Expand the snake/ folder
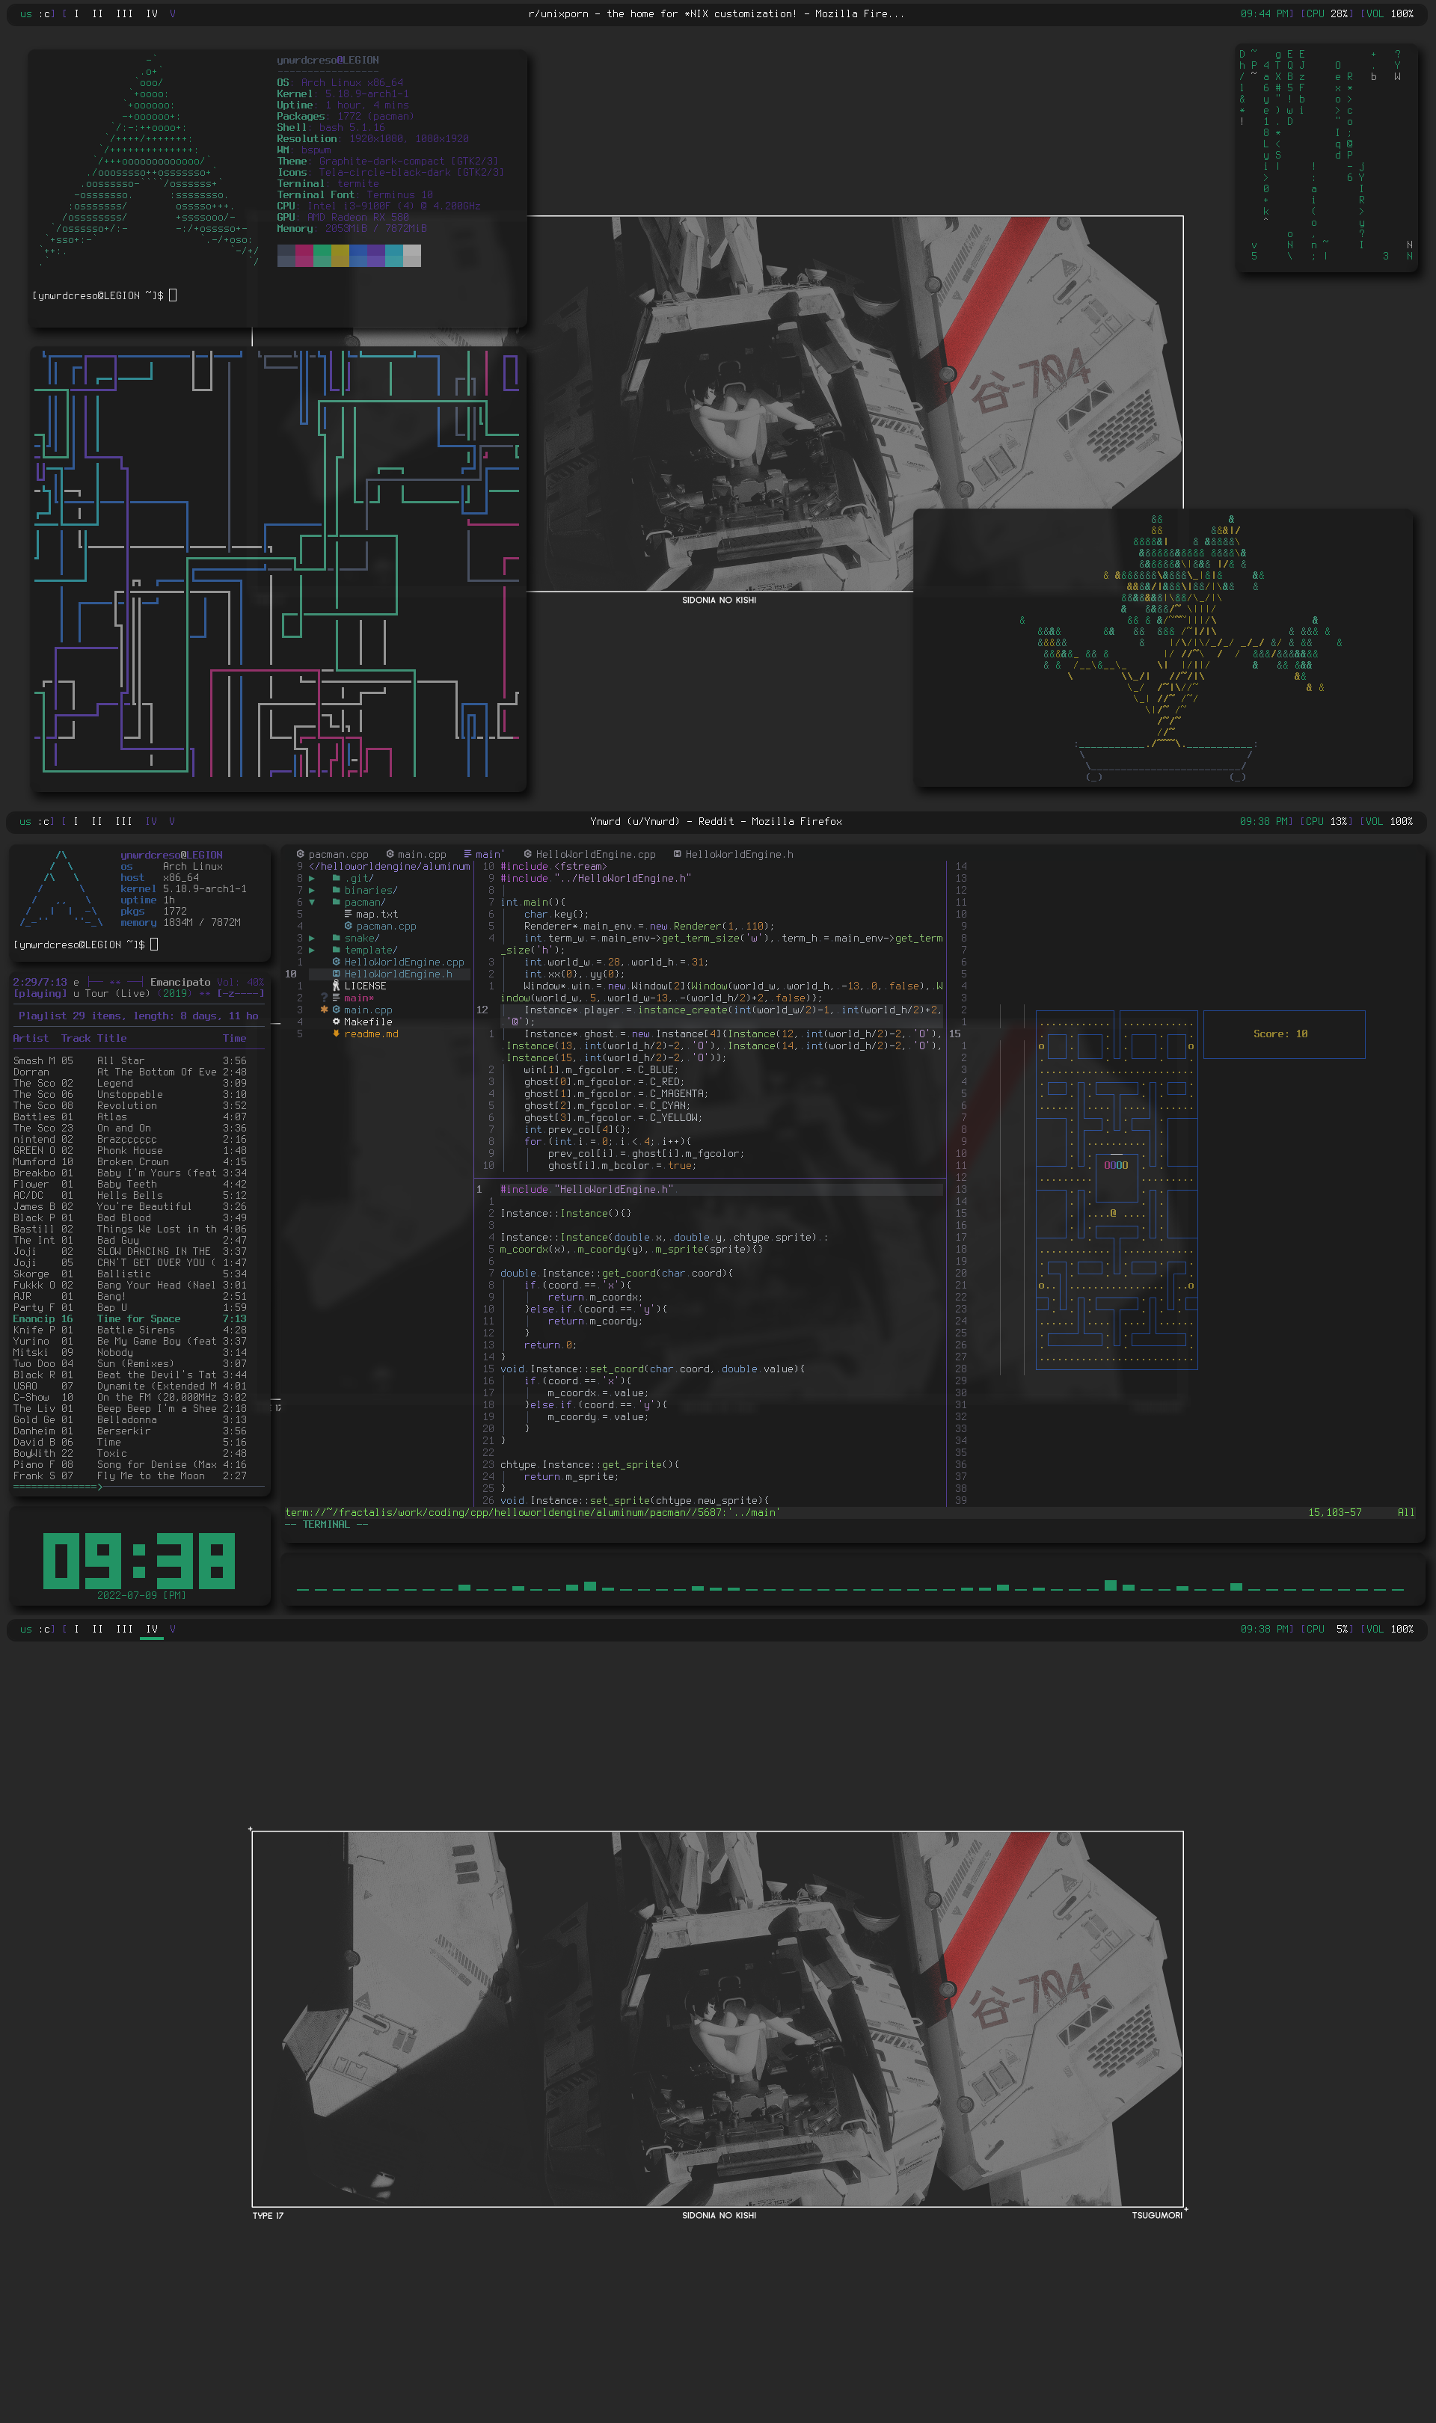1436x2423 pixels. click(313, 939)
